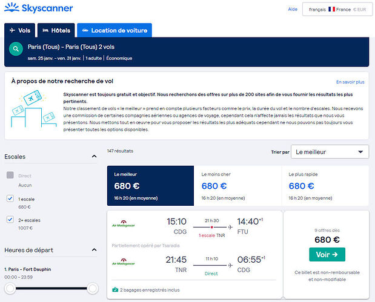375x302 pixels.
Task: Click the first Air Madagascar airline logo
Action: click(x=124, y=224)
